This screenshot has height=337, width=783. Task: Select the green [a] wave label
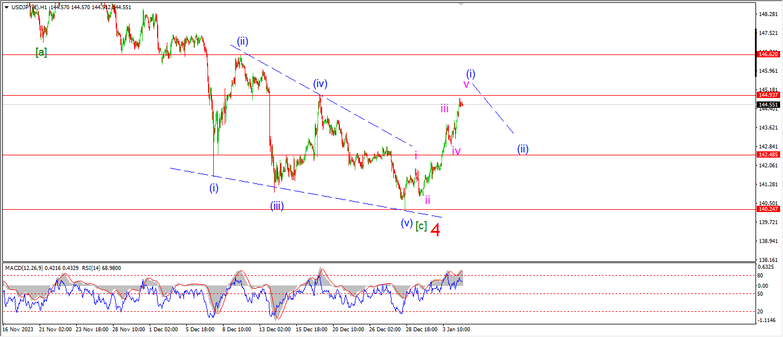(41, 52)
